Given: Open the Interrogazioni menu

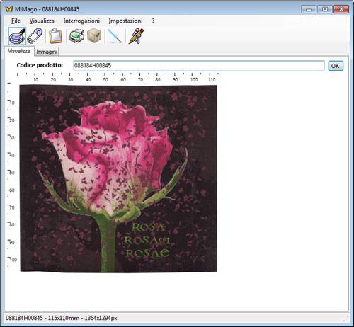Looking at the screenshot, I should (81, 21).
